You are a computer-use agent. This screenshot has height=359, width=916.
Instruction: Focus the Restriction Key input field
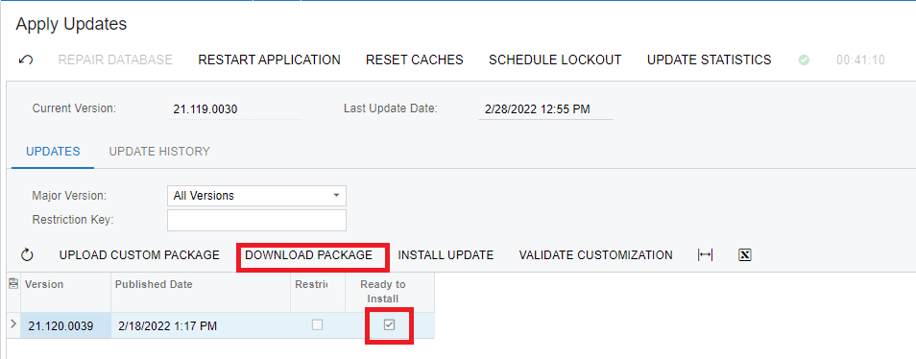[x=256, y=220]
